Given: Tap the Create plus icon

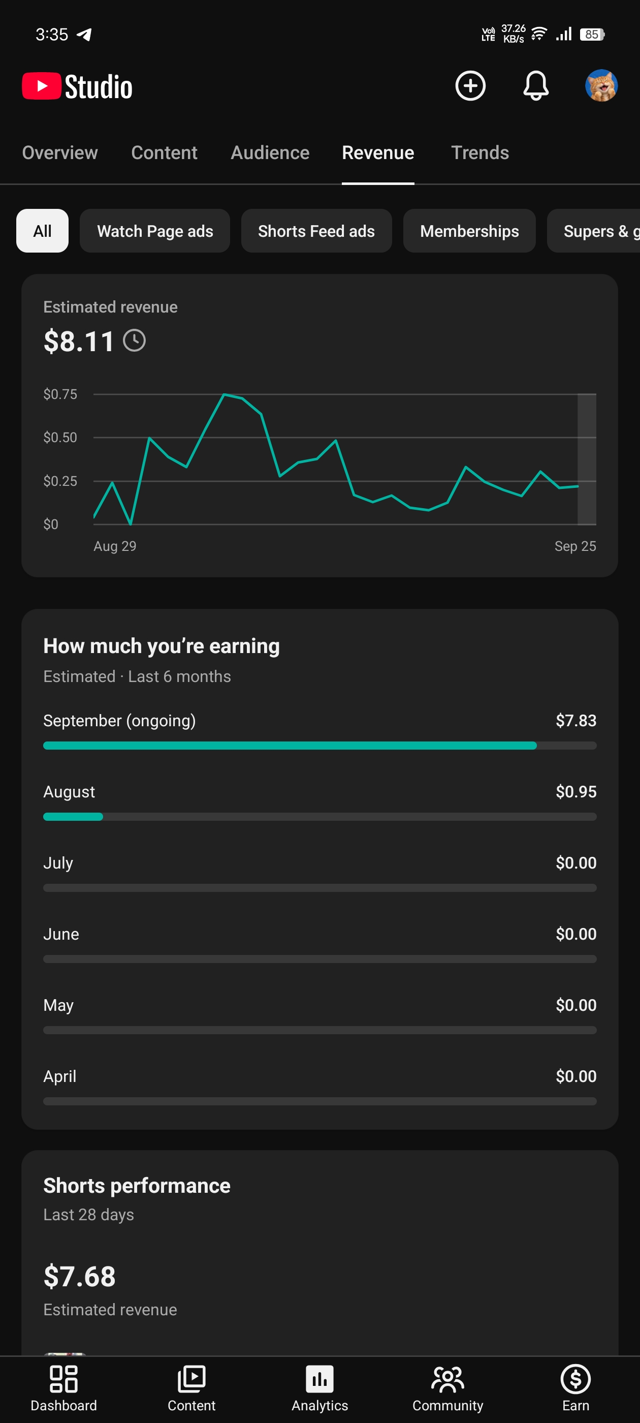Looking at the screenshot, I should [x=470, y=85].
